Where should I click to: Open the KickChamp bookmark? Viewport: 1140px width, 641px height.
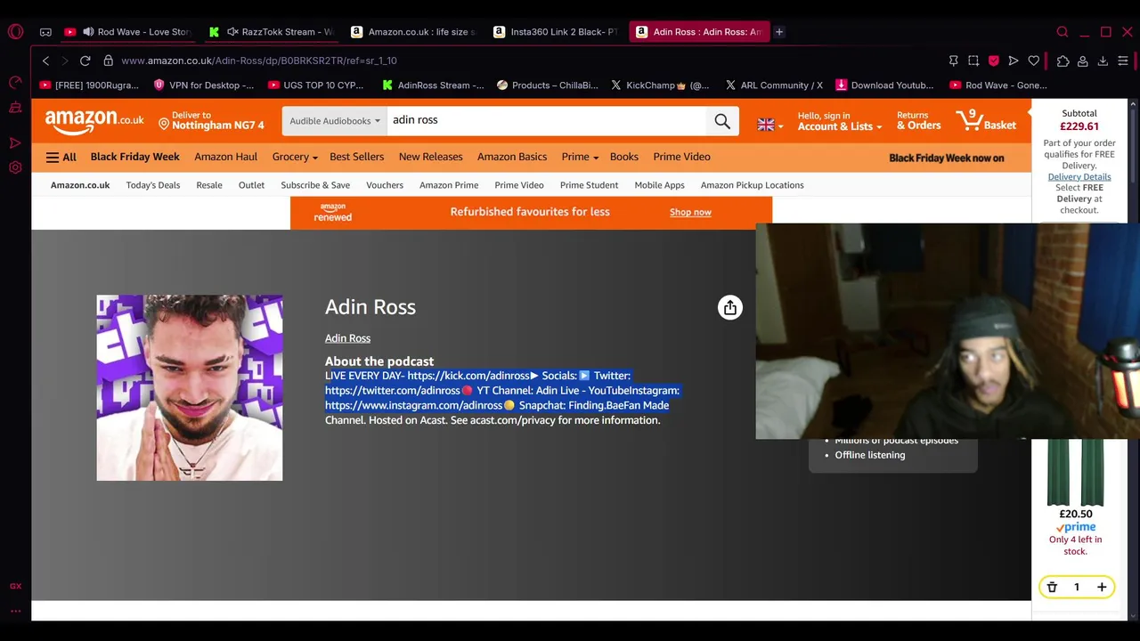(x=660, y=85)
